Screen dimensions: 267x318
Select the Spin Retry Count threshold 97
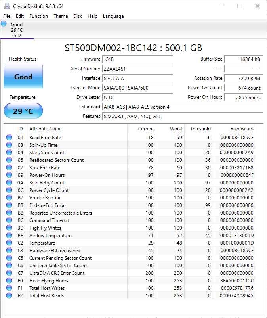coord(208,183)
